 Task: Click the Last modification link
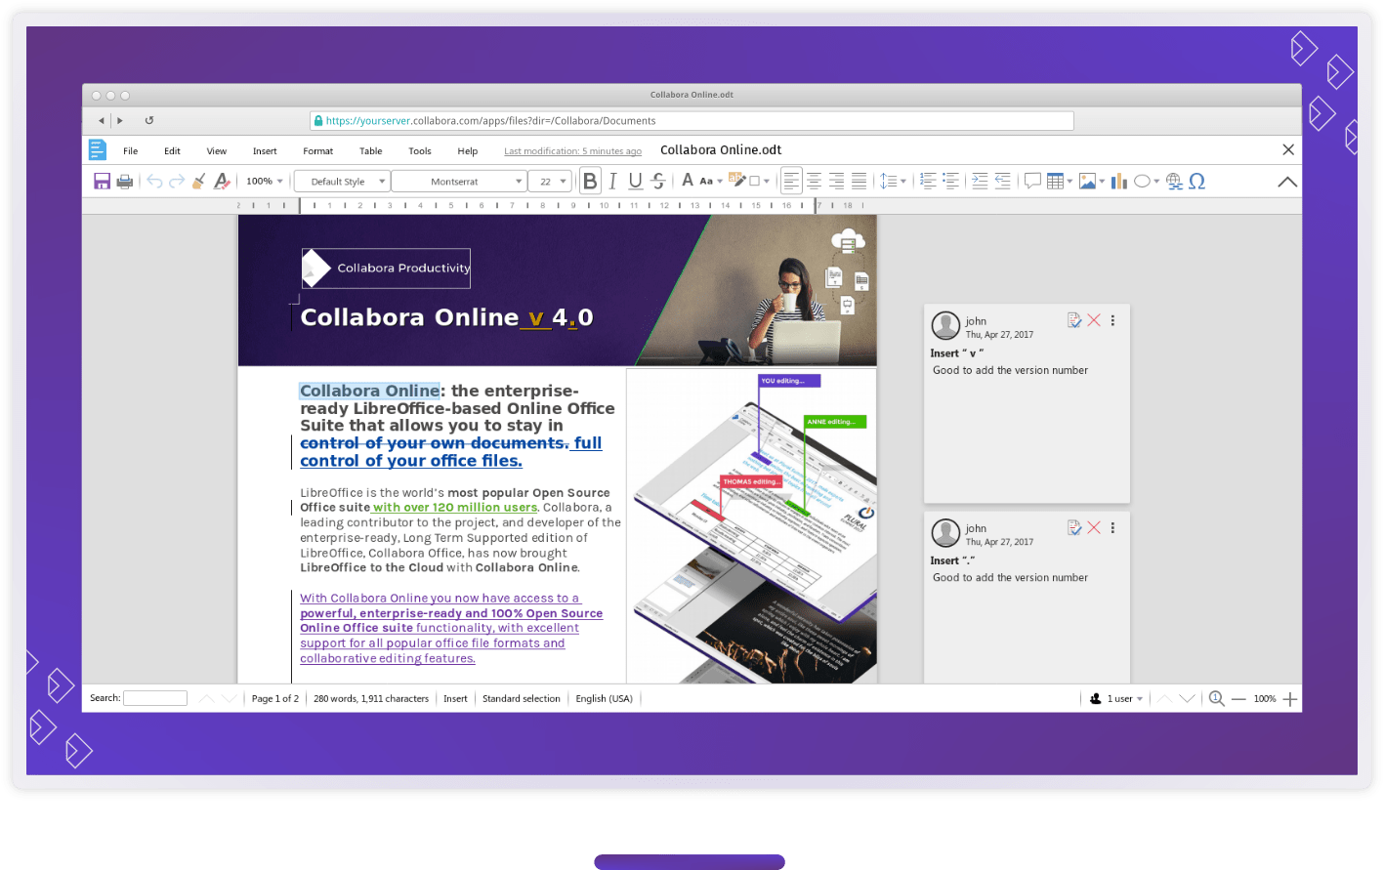pyautogui.click(x=573, y=151)
